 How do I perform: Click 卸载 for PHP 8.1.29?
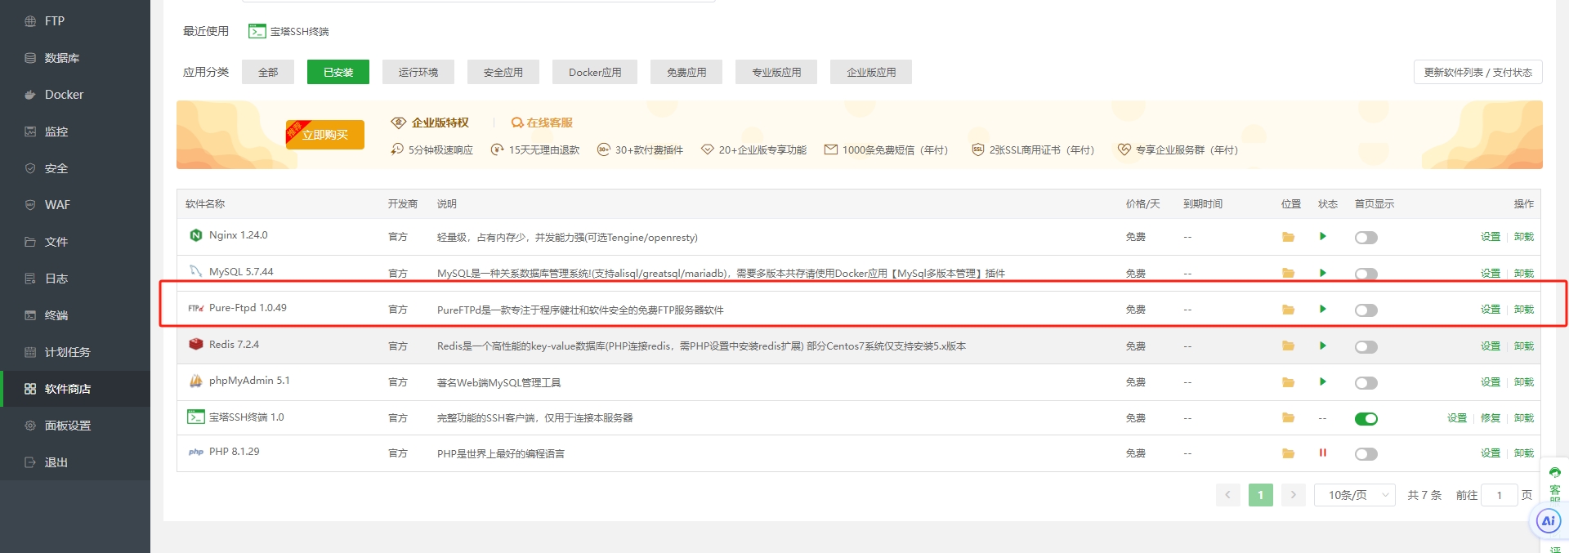coord(1524,453)
